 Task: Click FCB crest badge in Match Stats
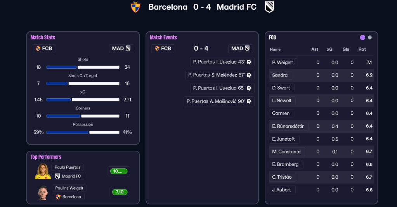pos(38,49)
